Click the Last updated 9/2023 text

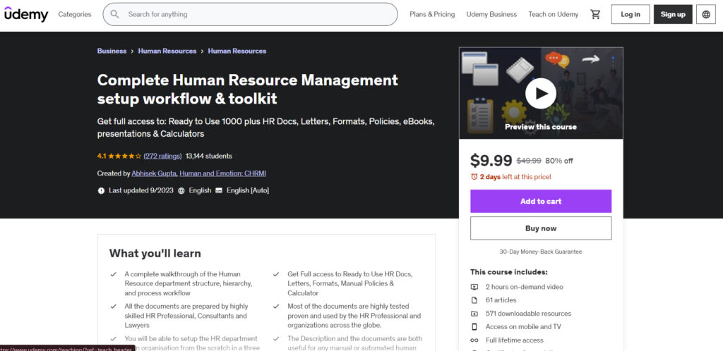pyautogui.click(x=141, y=190)
